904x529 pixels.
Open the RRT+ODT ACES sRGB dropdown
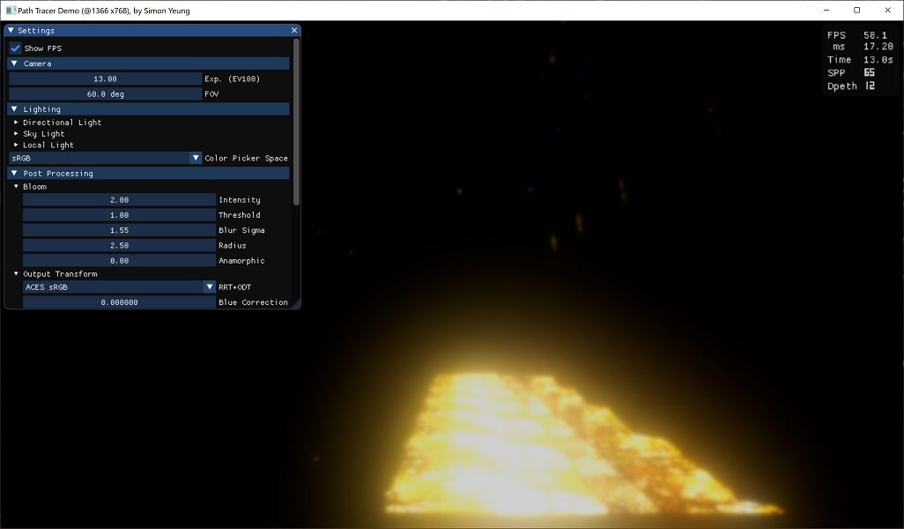[x=119, y=287]
